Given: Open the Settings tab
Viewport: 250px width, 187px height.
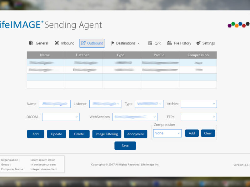Looking at the screenshot, I should tap(206, 43).
